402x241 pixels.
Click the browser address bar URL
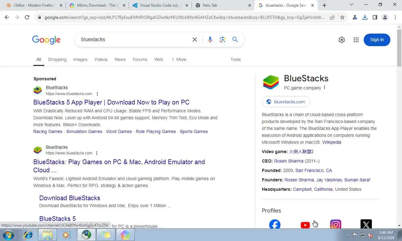click(184, 18)
